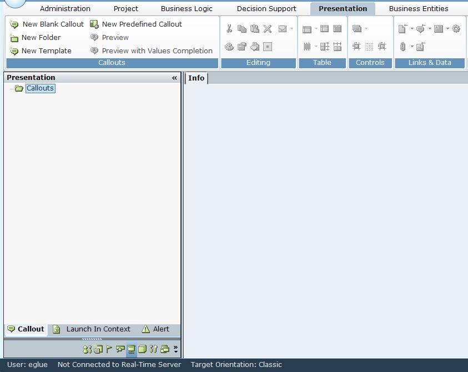Click the two-people users icon at bottom
The width and height of the screenshot is (468, 372).
point(87,349)
